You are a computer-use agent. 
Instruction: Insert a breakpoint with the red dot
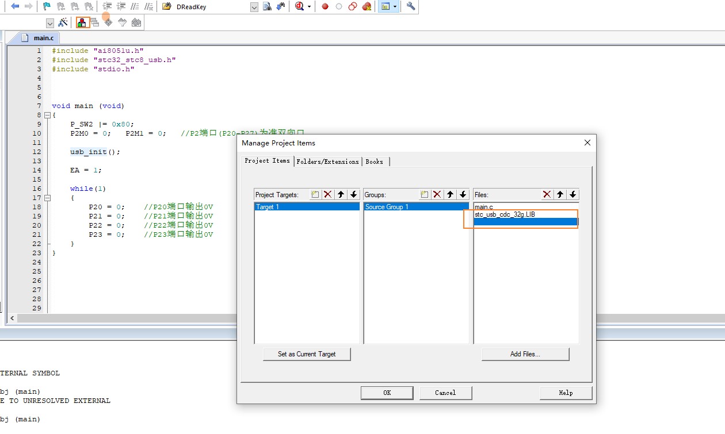click(x=325, y=6)
